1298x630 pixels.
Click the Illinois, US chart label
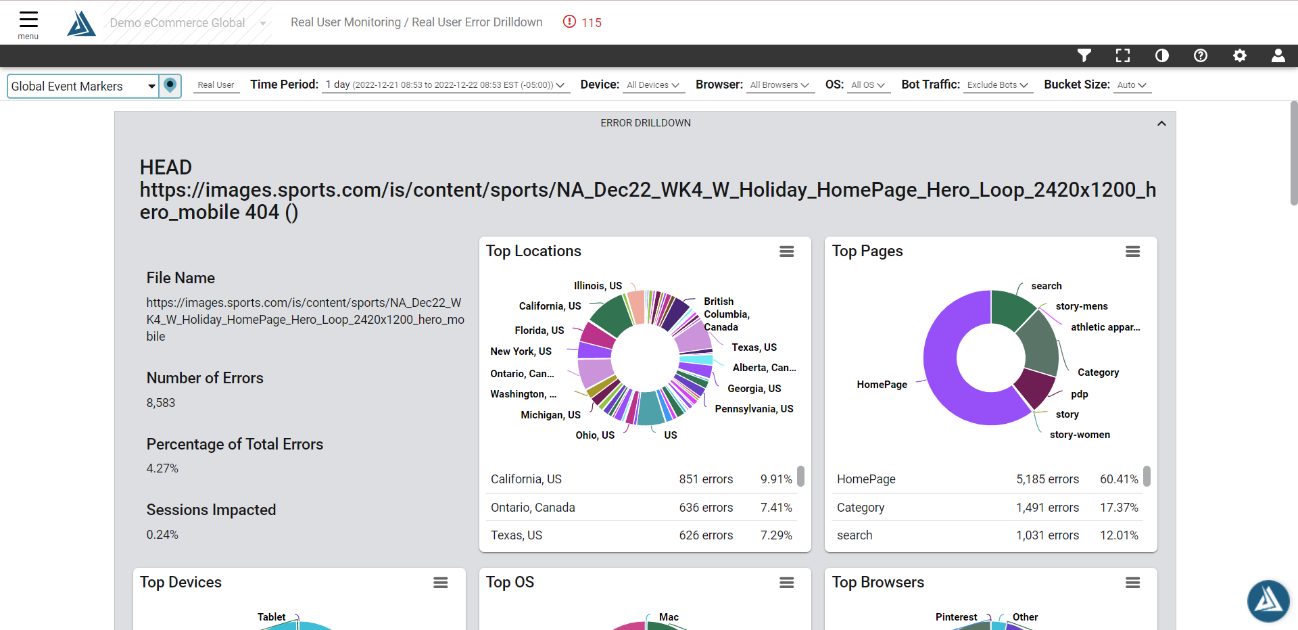598,286
